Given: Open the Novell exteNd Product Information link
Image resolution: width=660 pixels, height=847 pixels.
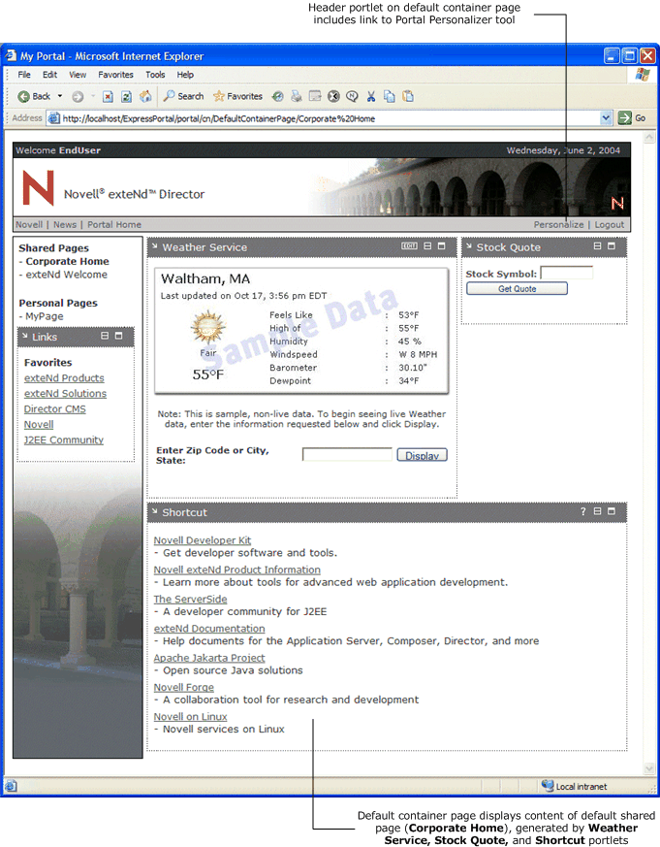Looking at the screenshot, I should pyautogui.click(x=236, y=570).
